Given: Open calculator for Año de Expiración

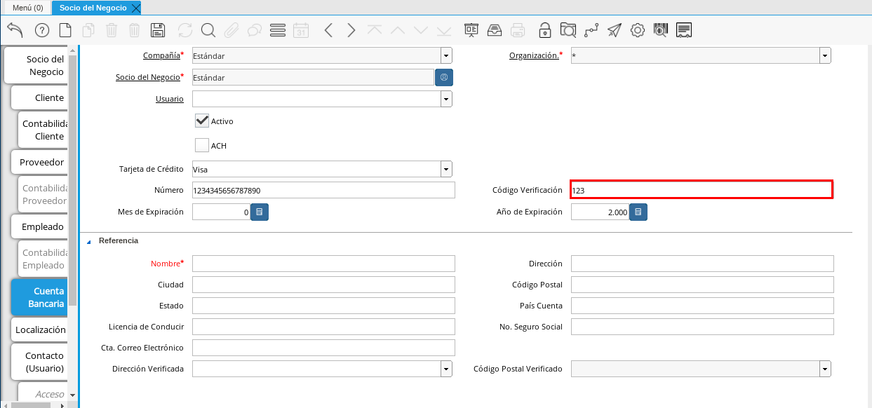Looking at the screenshot, I should [638, 212].
